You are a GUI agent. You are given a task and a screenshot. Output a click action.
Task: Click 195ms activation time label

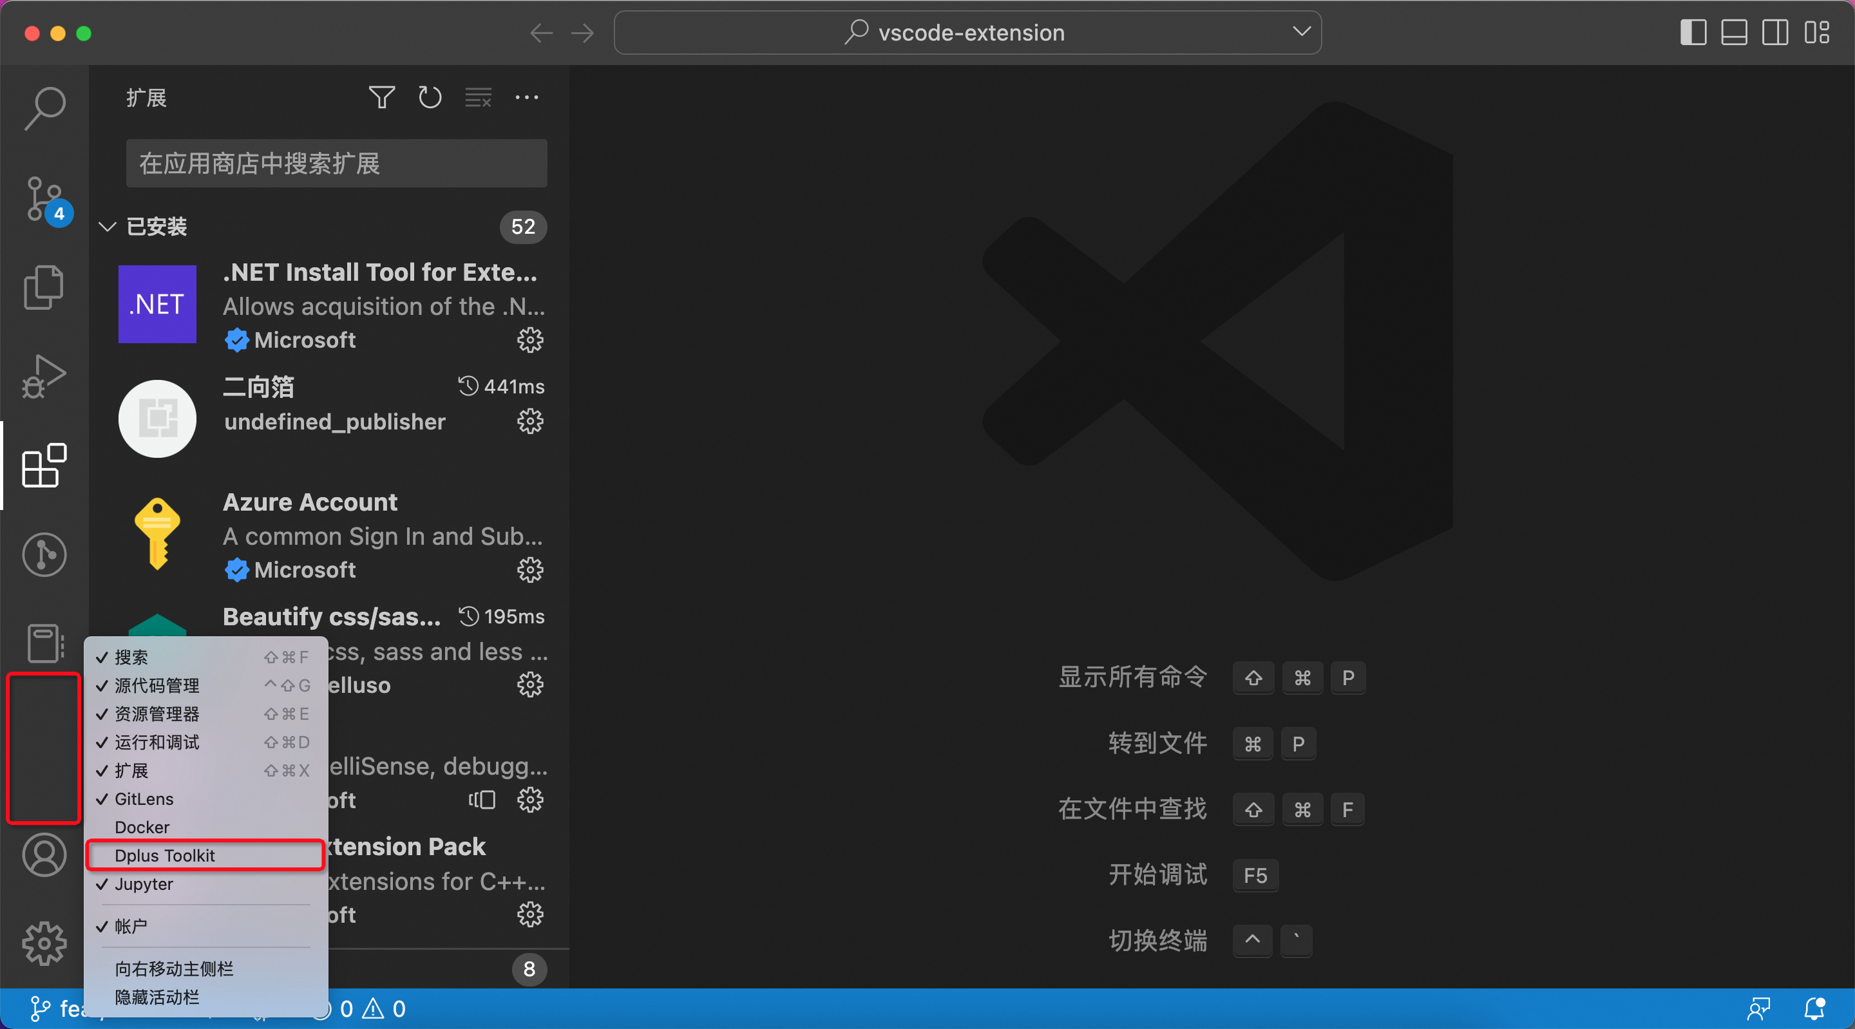tap(501, 616)
